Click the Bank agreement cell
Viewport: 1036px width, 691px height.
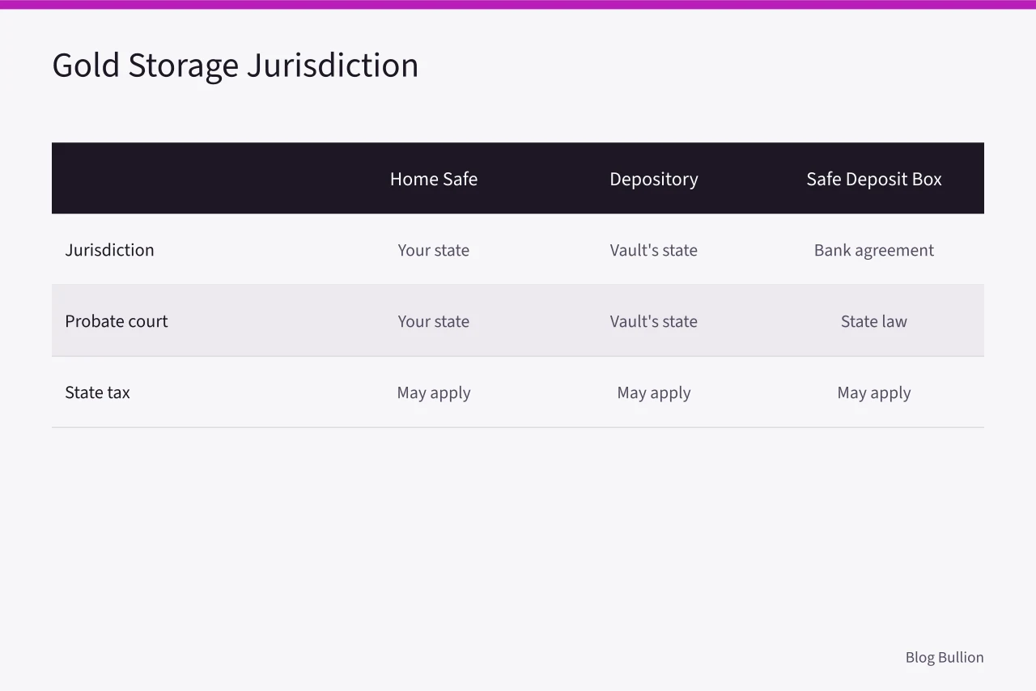click(874, 250)
